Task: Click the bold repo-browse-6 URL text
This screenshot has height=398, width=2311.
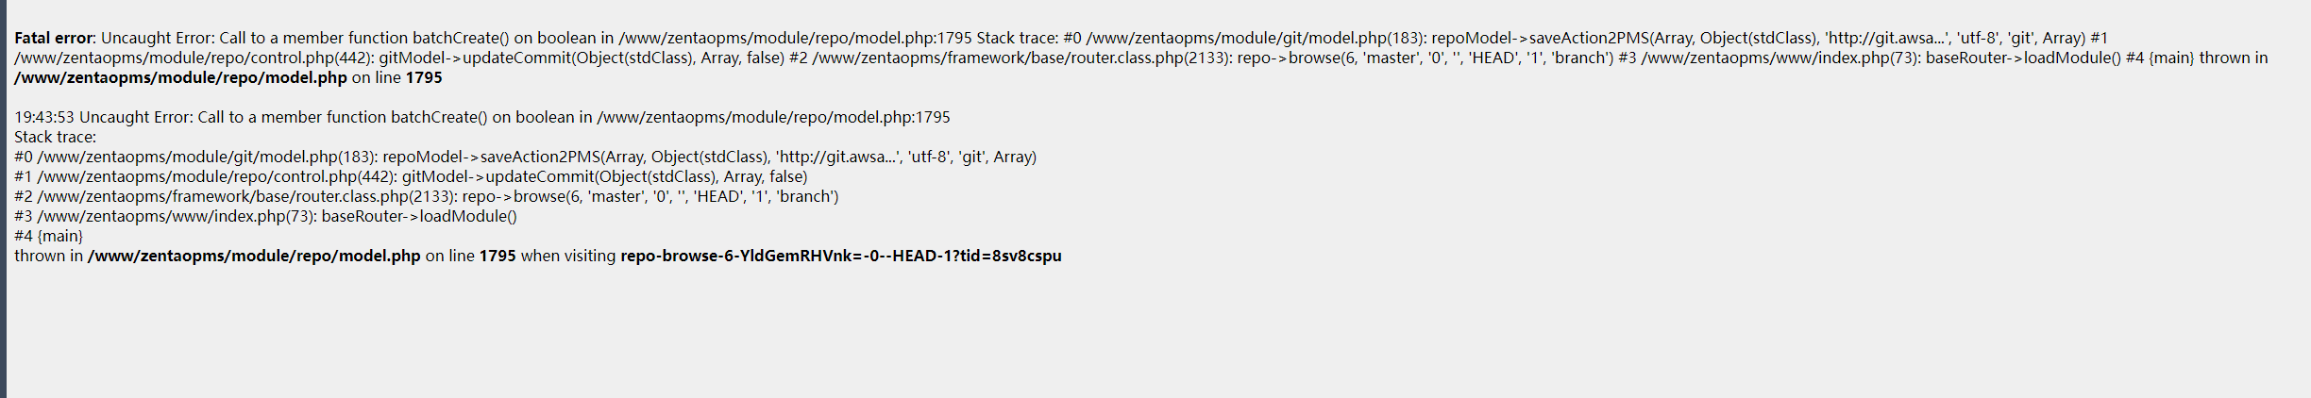Action: (840, 256)
